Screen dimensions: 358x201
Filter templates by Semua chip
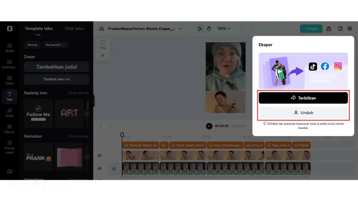click(32, 45)
